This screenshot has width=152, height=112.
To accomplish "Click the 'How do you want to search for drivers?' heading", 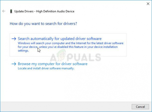I will tap(43, 24).
